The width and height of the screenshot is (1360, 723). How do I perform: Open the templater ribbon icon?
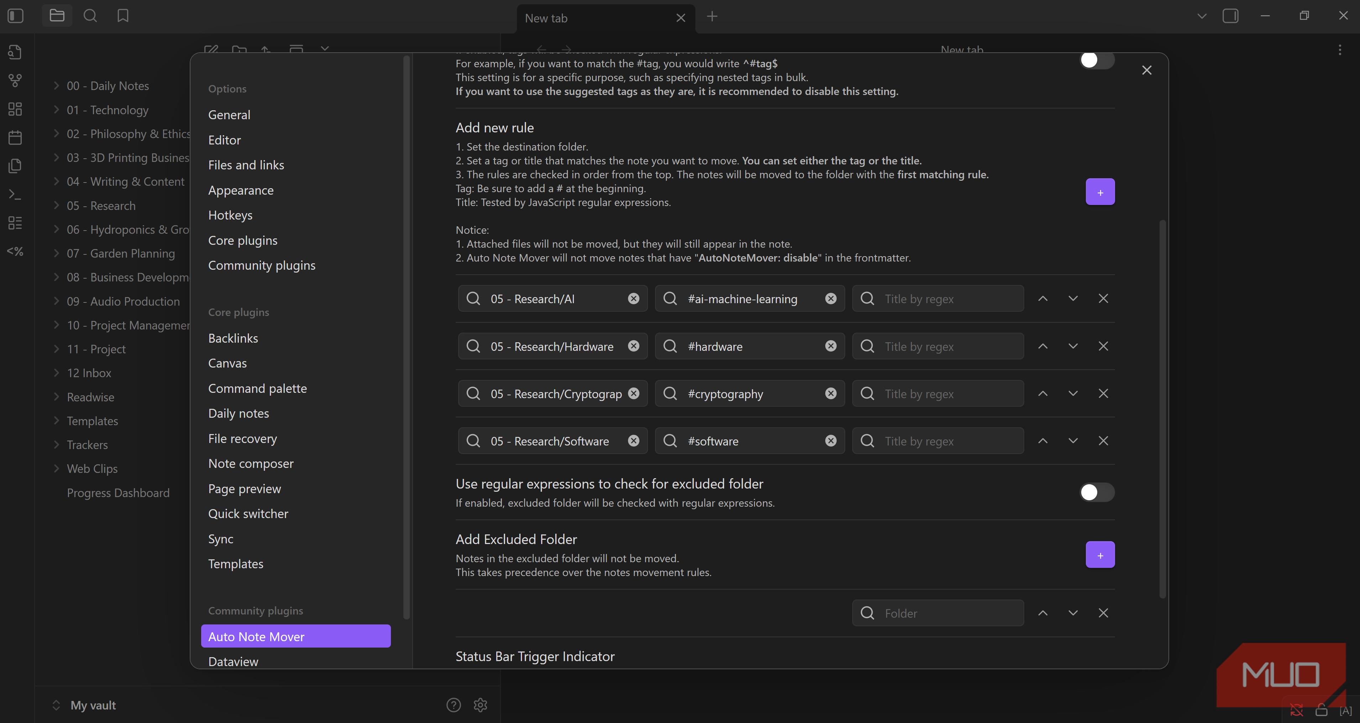coord(15,252)
